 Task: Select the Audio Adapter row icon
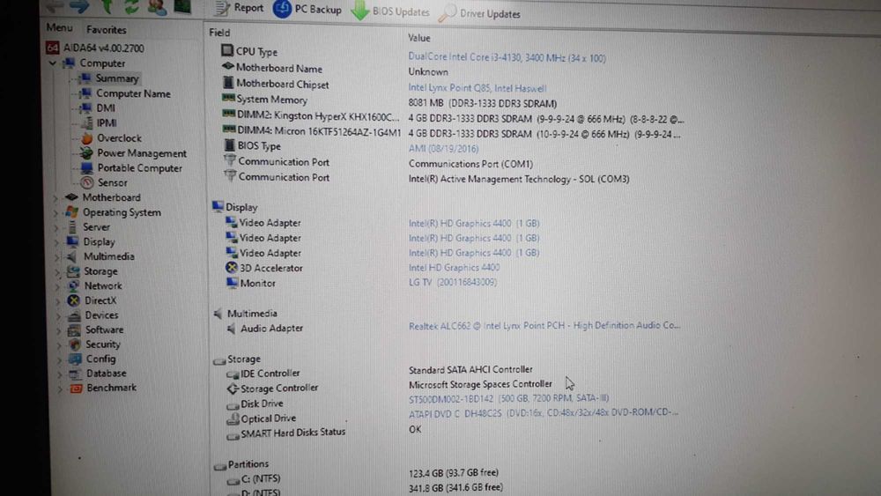click(x=232, y=328)
